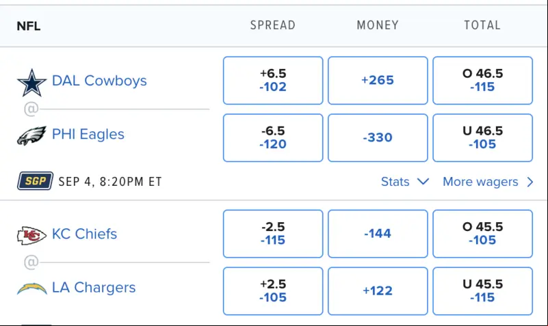
Task: Pick Chiefs moneyline -144
Action: [378, 234]
